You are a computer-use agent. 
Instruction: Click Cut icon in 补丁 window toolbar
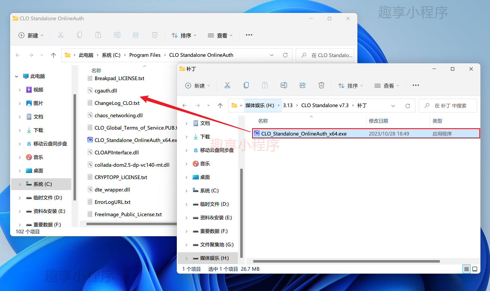click(x=227, y=85)
